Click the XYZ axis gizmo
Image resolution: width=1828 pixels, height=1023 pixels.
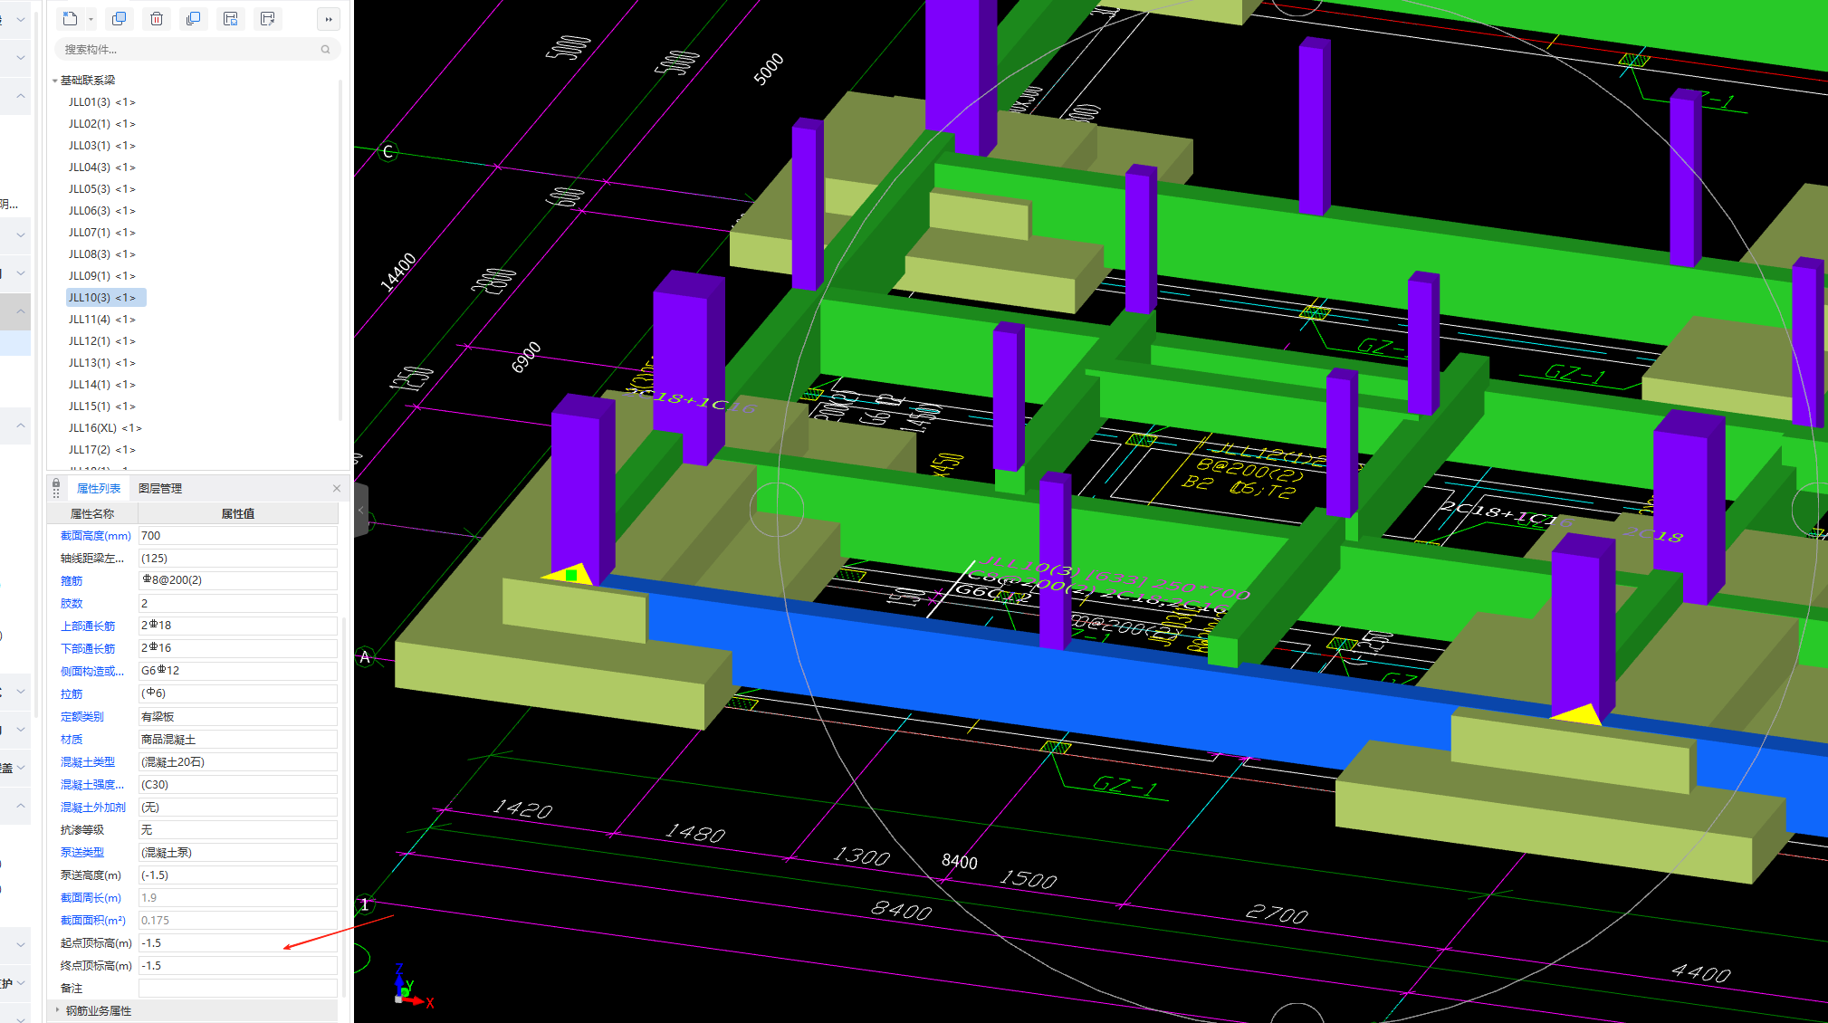tap(413, 986)
